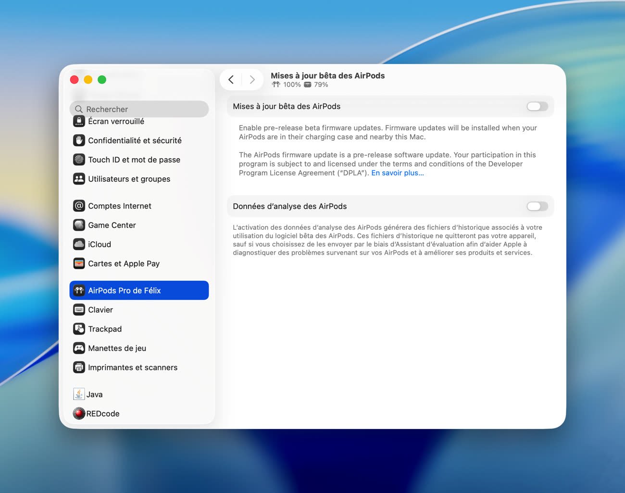This screenshot has width=625, height=493.
Task: Select Trackpad in the sidebar
Action: [139, 329]
